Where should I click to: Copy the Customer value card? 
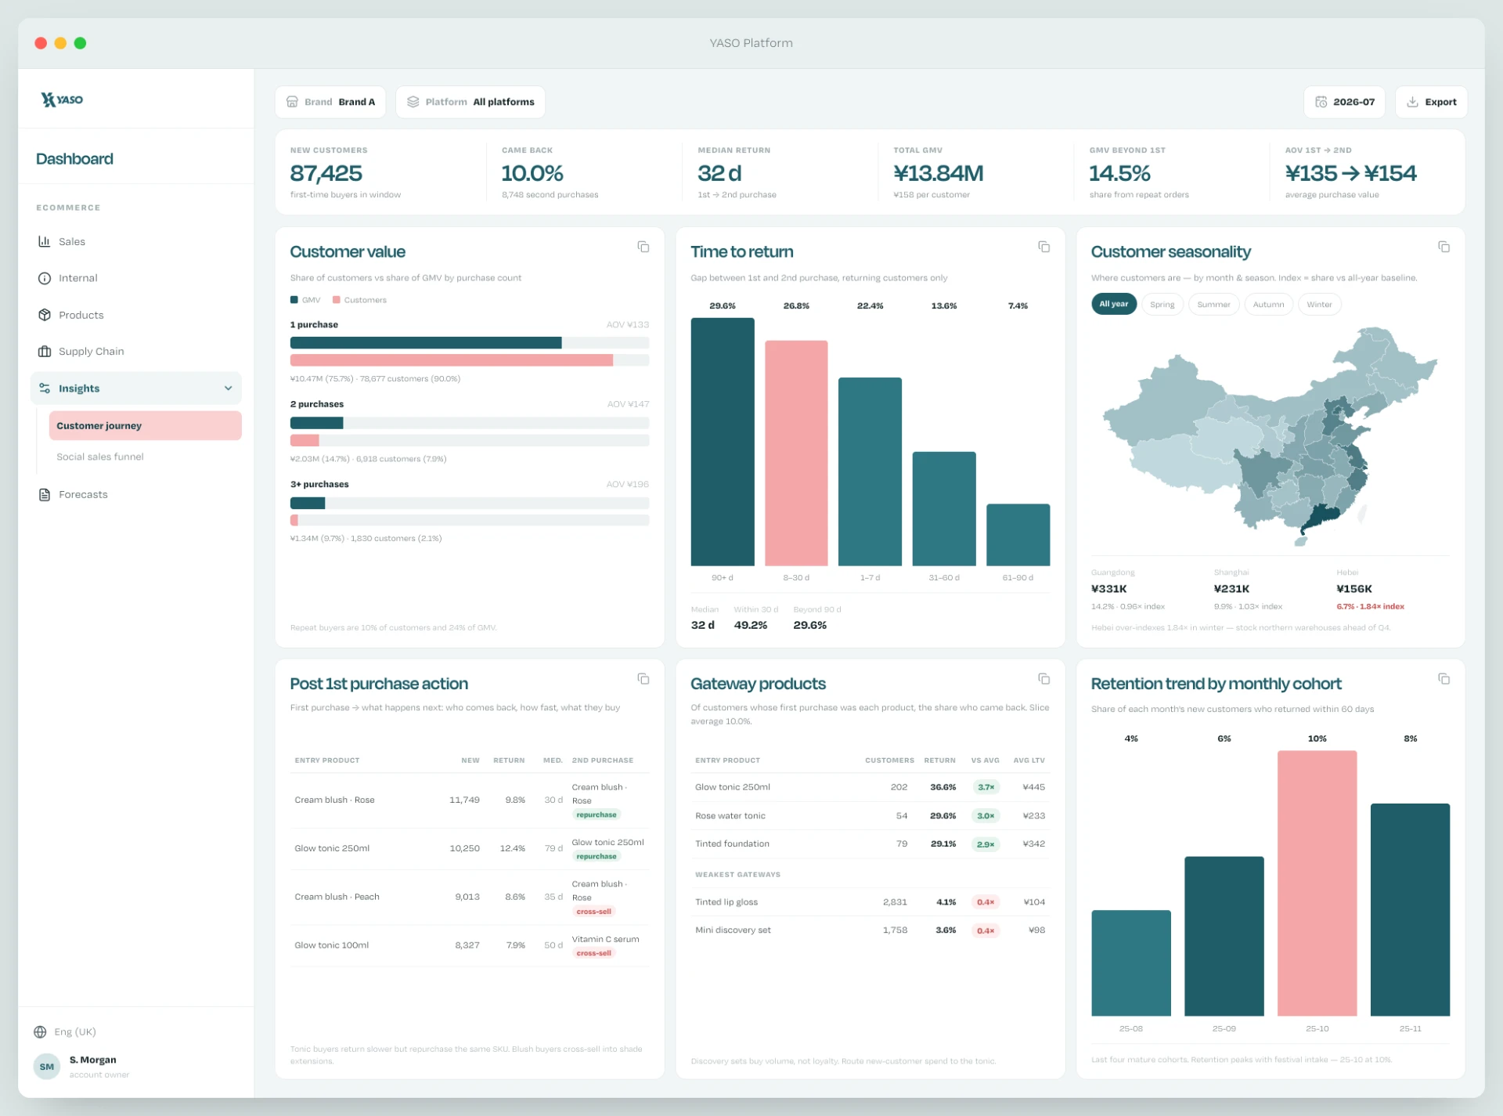643,247
